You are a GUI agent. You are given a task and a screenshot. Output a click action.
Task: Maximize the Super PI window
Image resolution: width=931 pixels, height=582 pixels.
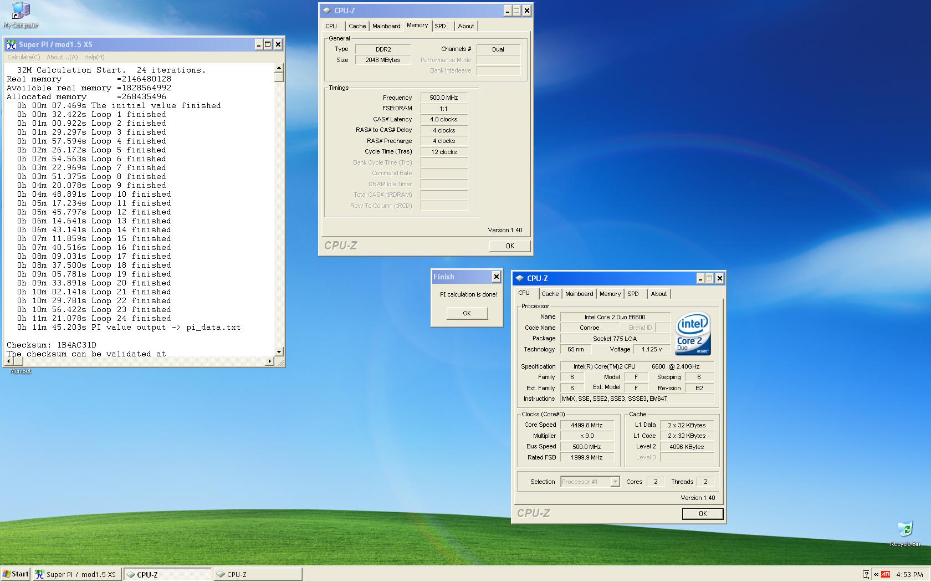coord(268,44)
